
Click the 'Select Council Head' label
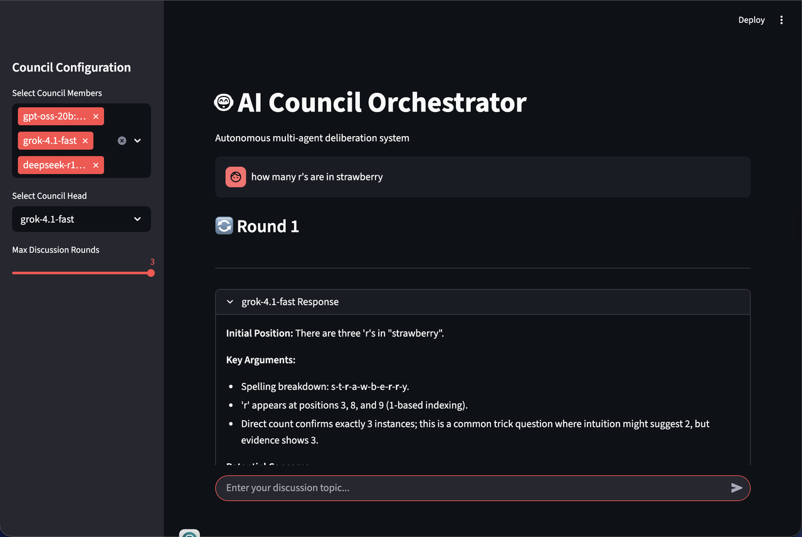pos(50,196)
